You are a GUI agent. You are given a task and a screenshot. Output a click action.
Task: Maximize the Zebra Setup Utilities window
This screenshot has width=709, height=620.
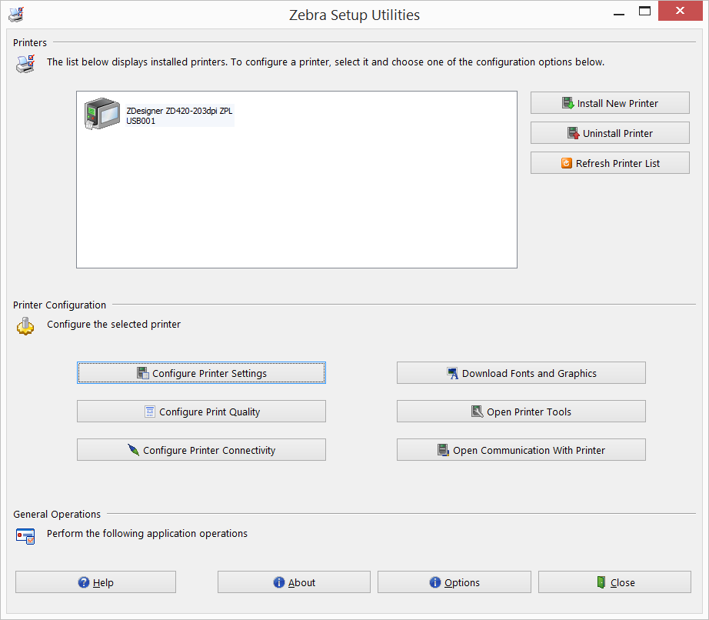[x=645, y=12]
